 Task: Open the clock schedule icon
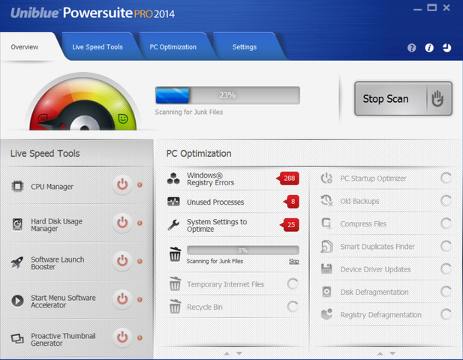446,48
